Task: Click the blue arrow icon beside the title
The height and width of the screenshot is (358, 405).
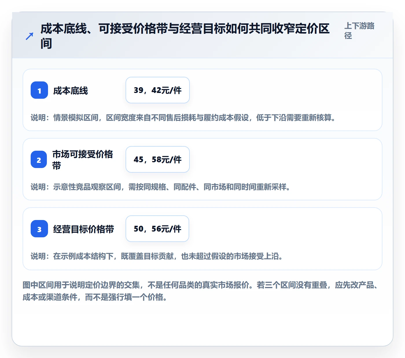Action: click(30, 36)
